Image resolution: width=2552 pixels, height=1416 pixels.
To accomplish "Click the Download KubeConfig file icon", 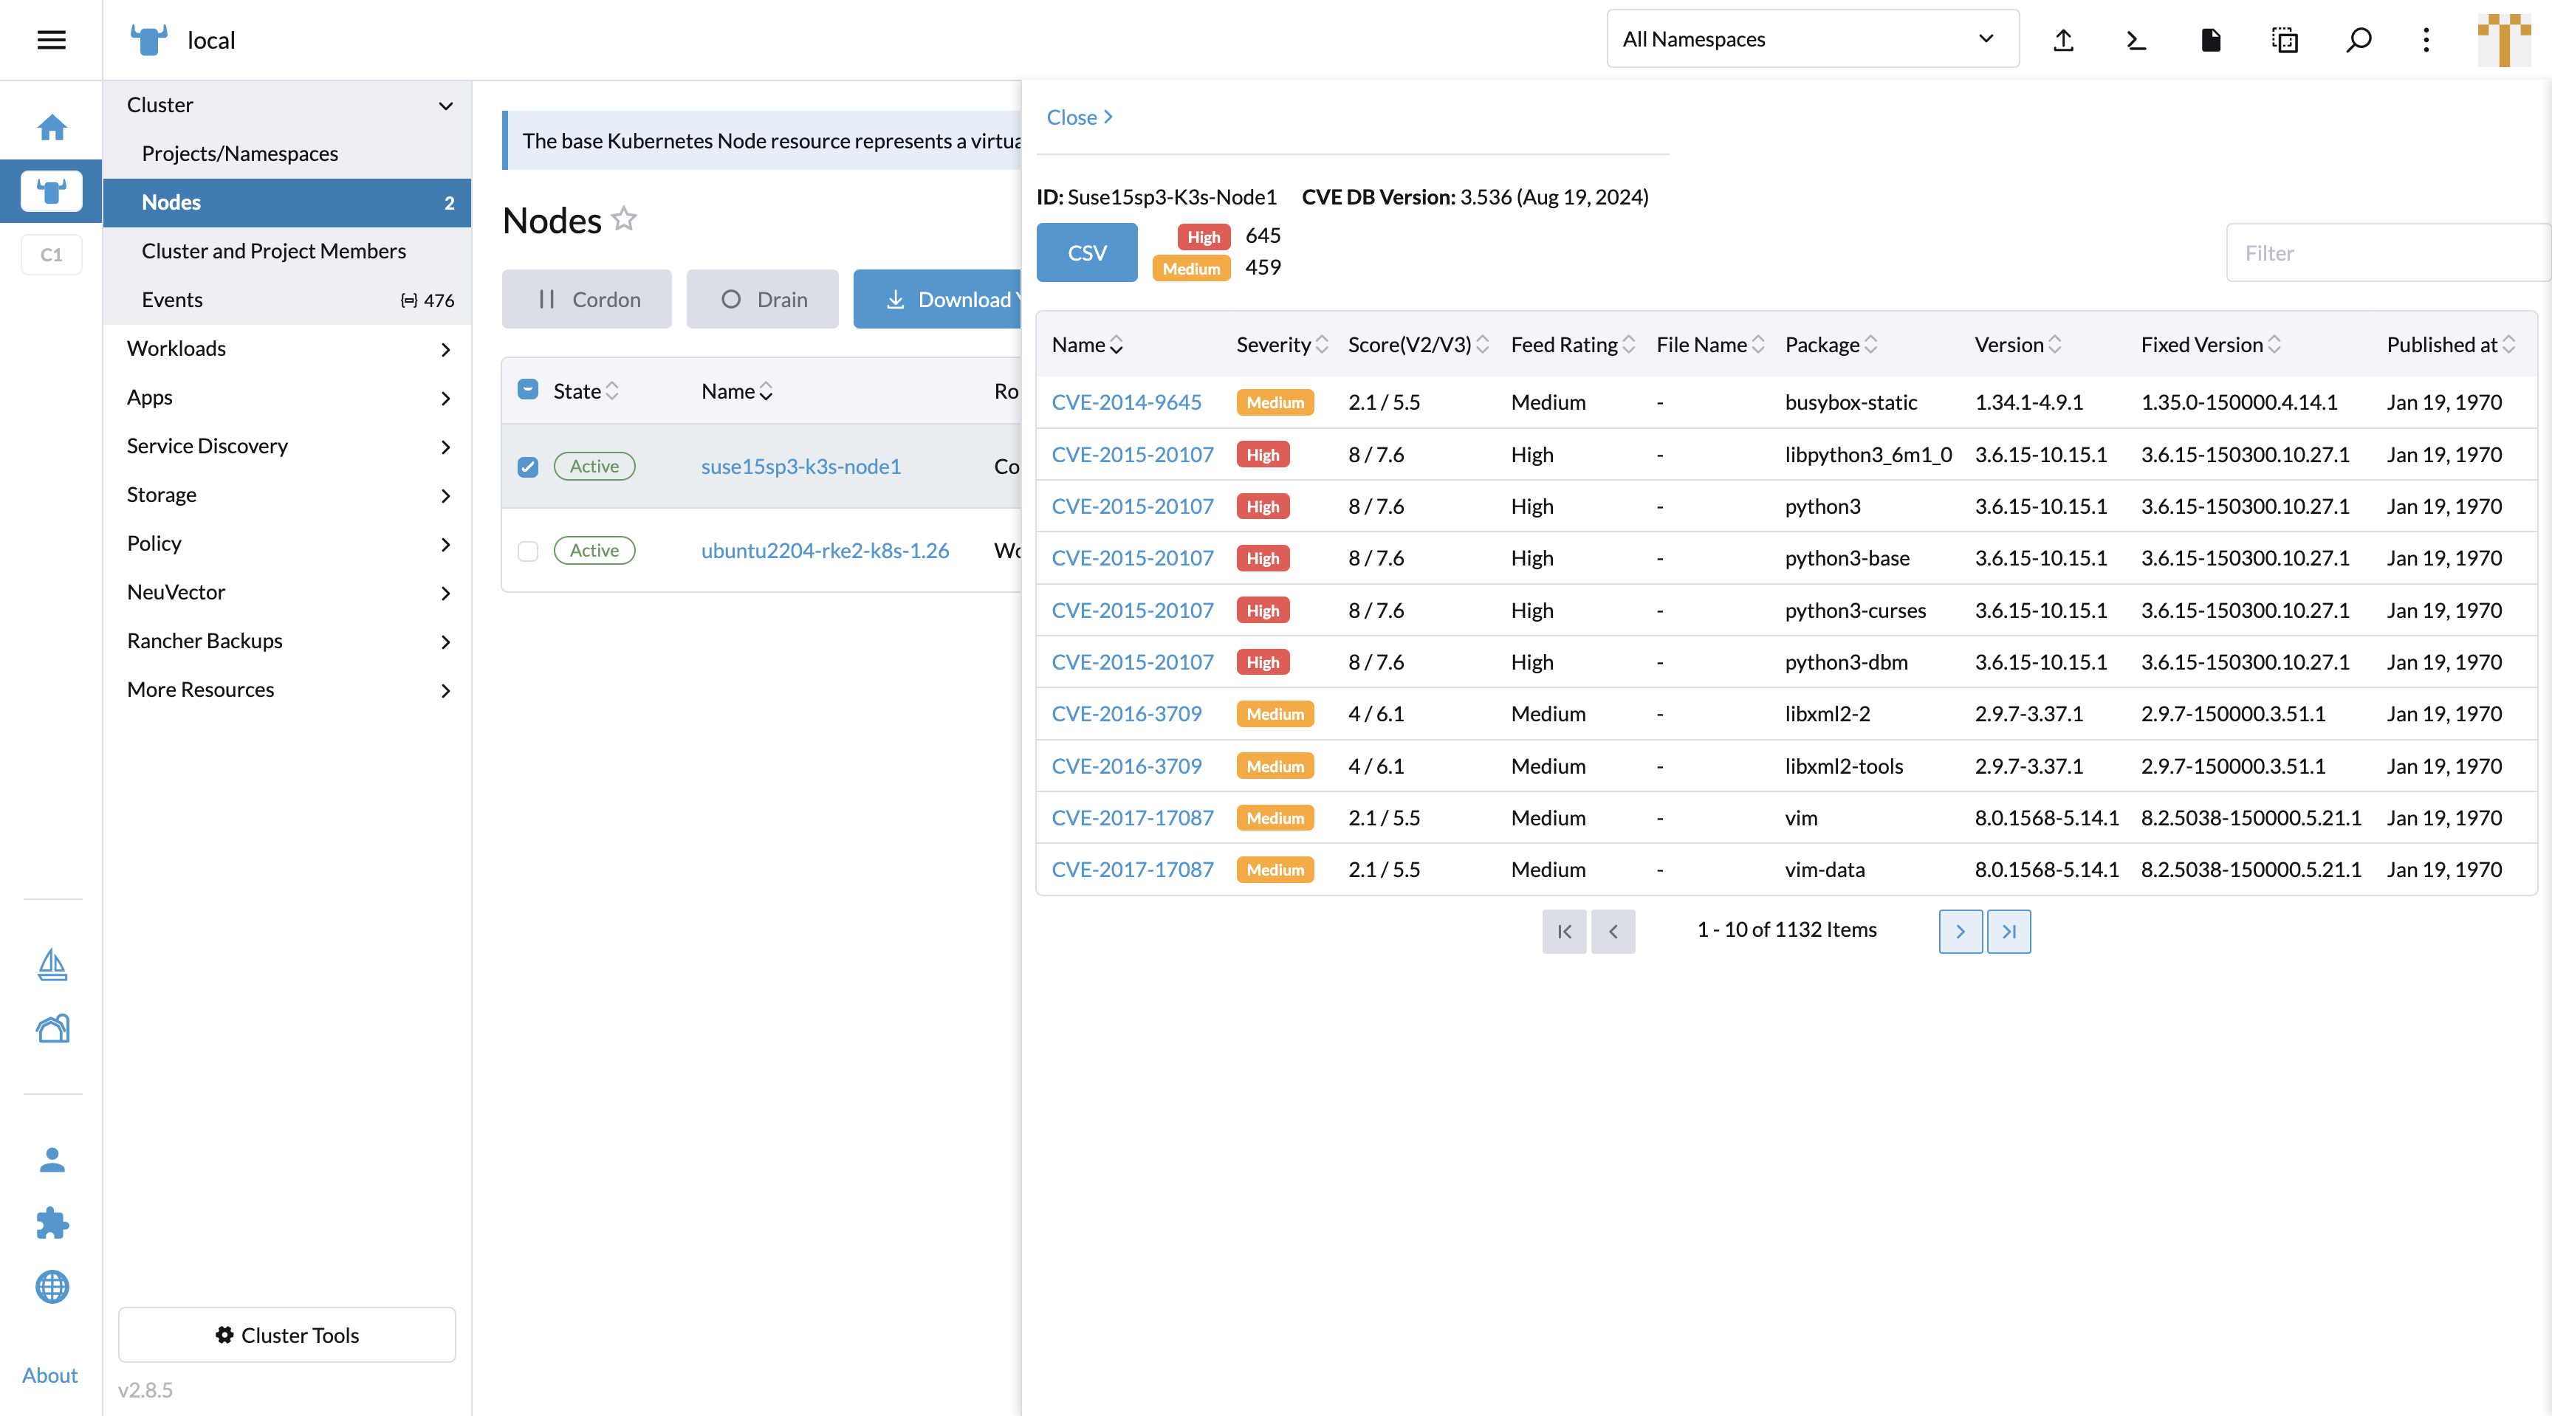I will coord(2210,40).
